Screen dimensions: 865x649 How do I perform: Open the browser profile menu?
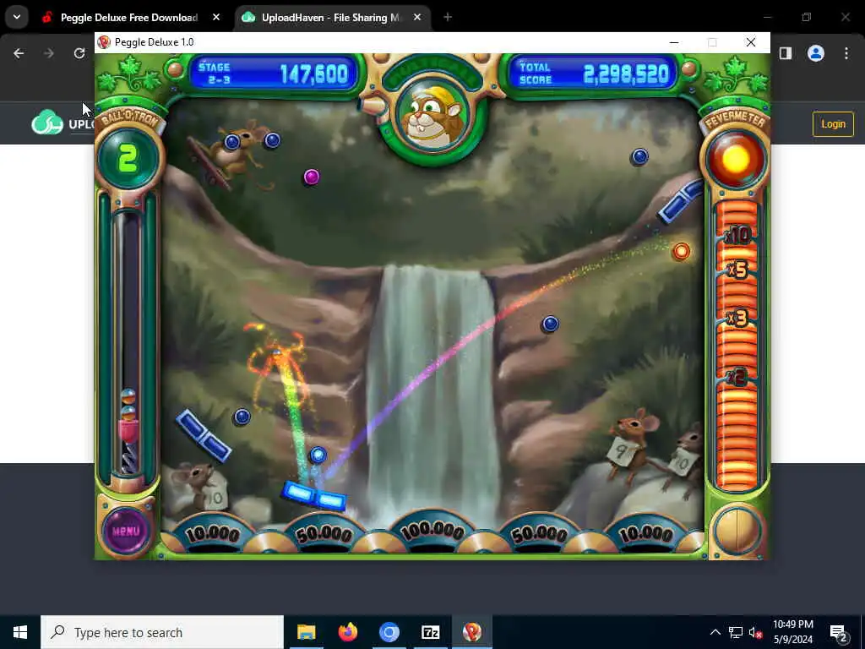(x=816, y=53)
